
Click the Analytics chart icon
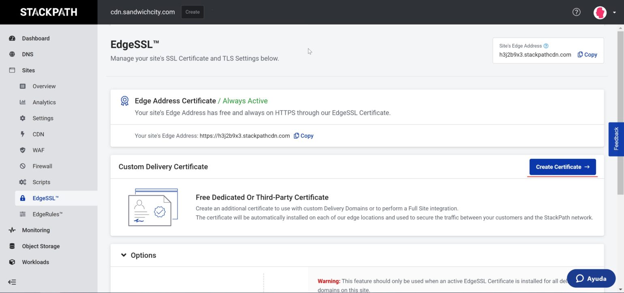click(x=23, y=102)
